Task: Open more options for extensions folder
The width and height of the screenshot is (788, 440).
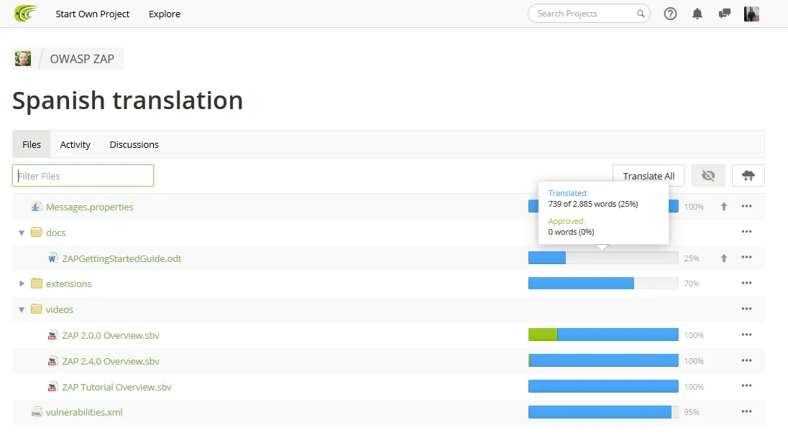Action: [746, 283]
